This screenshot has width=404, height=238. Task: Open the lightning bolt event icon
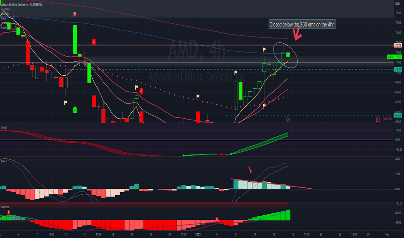tap(288, 119)
